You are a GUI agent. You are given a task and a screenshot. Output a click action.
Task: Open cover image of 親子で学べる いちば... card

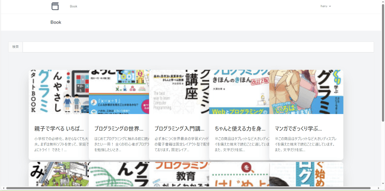click(59, 92)
